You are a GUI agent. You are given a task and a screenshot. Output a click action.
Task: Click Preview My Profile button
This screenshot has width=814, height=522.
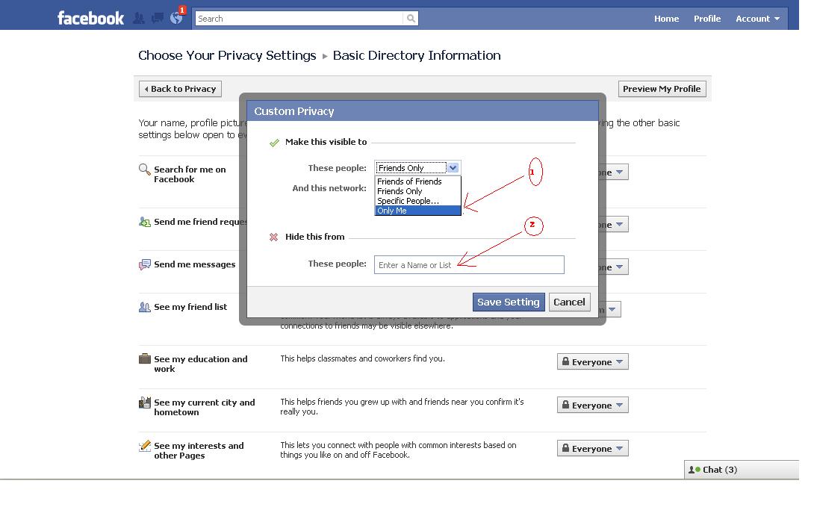662,89
